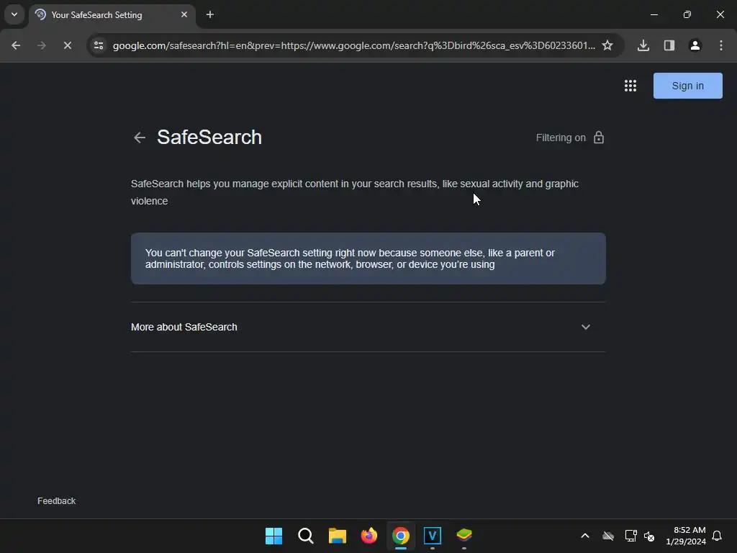Toggle the Chrome side panel

(669, 45)
